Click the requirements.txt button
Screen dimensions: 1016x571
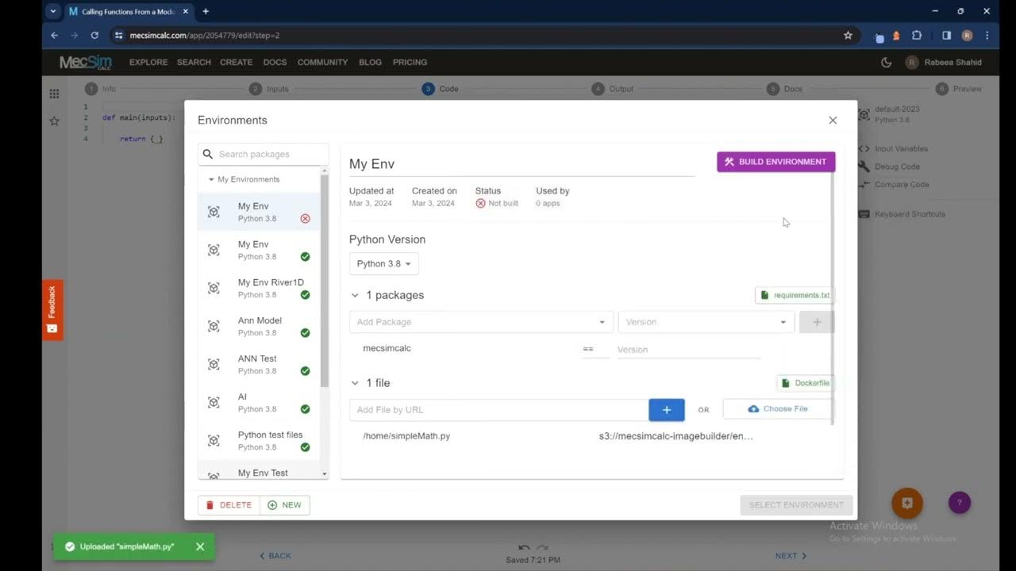tap(795, 295)
